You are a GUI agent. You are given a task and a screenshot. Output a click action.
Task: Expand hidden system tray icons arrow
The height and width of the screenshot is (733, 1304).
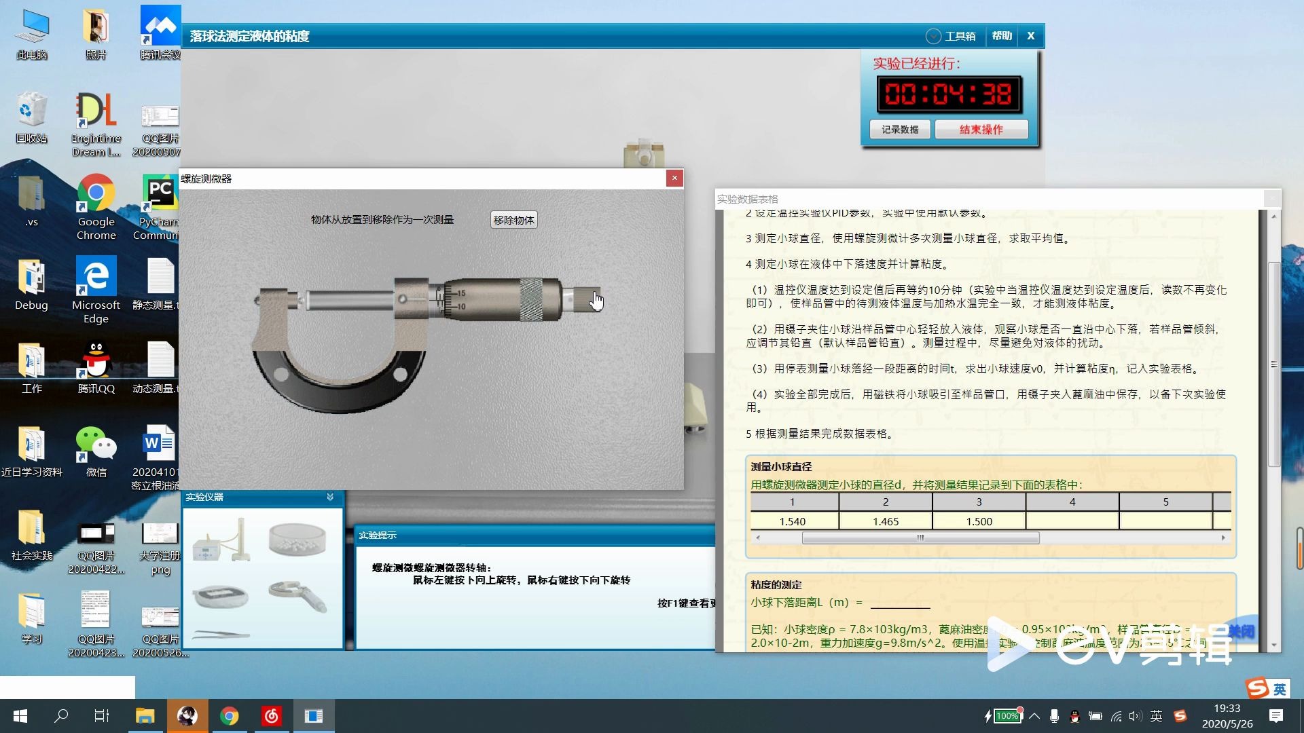(x=1034, y=716)
